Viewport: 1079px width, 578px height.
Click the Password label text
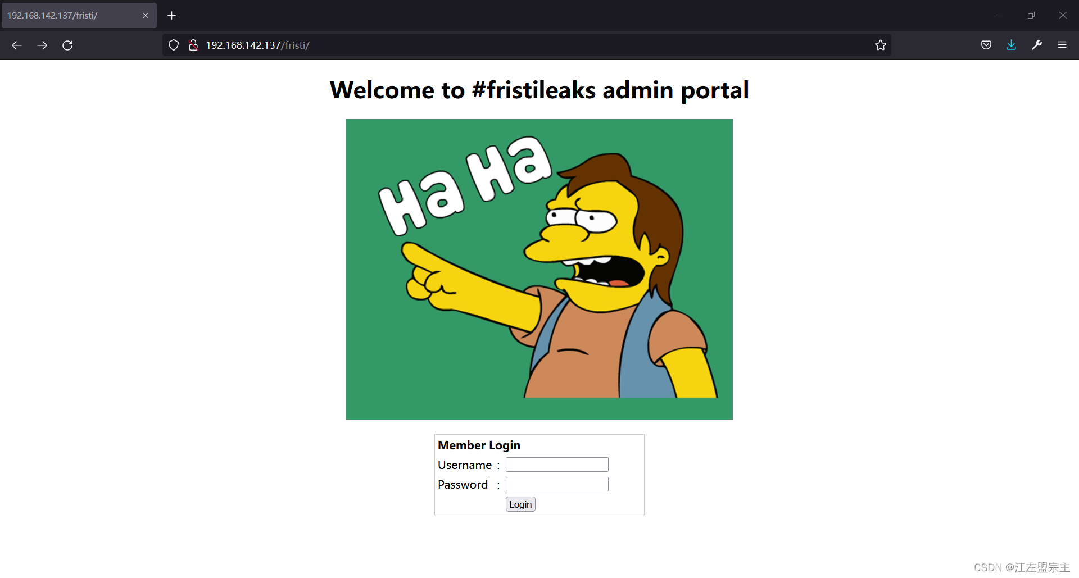tap(463, 485)
